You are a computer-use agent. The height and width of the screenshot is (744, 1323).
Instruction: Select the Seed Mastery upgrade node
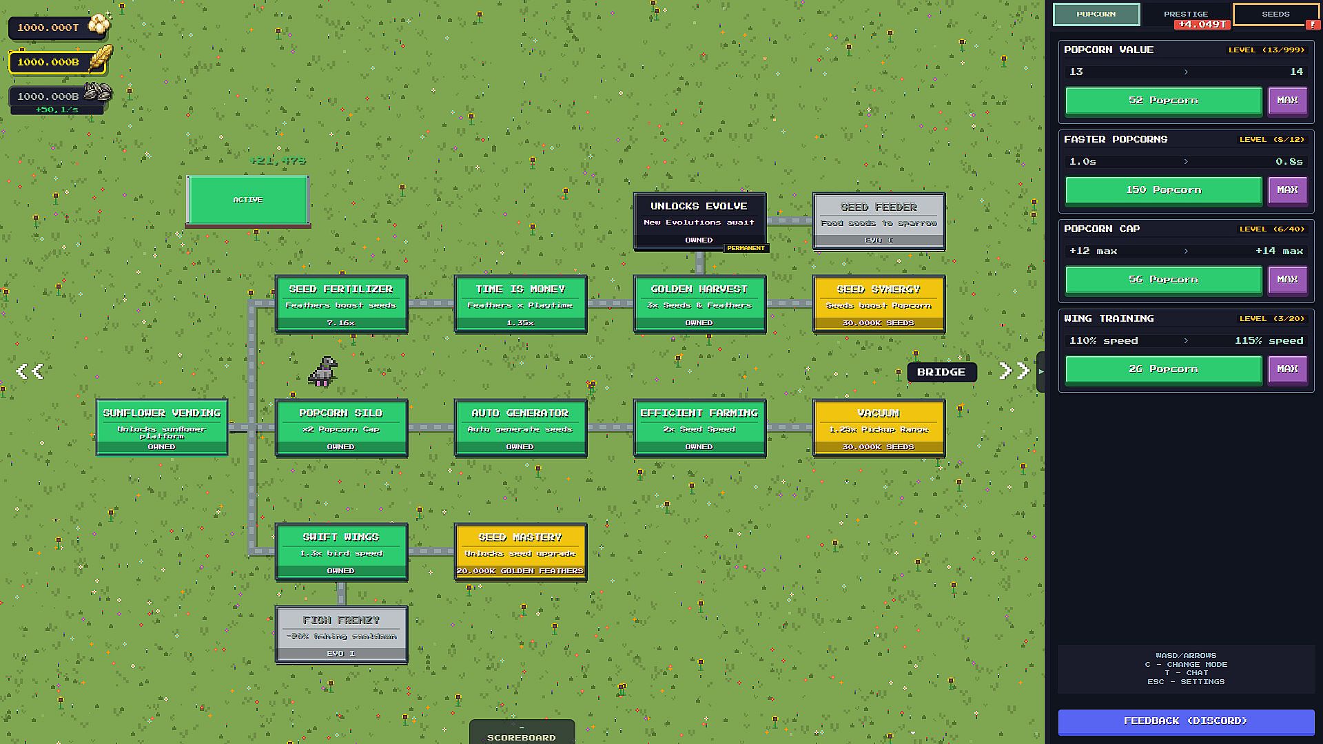point(520,552)
